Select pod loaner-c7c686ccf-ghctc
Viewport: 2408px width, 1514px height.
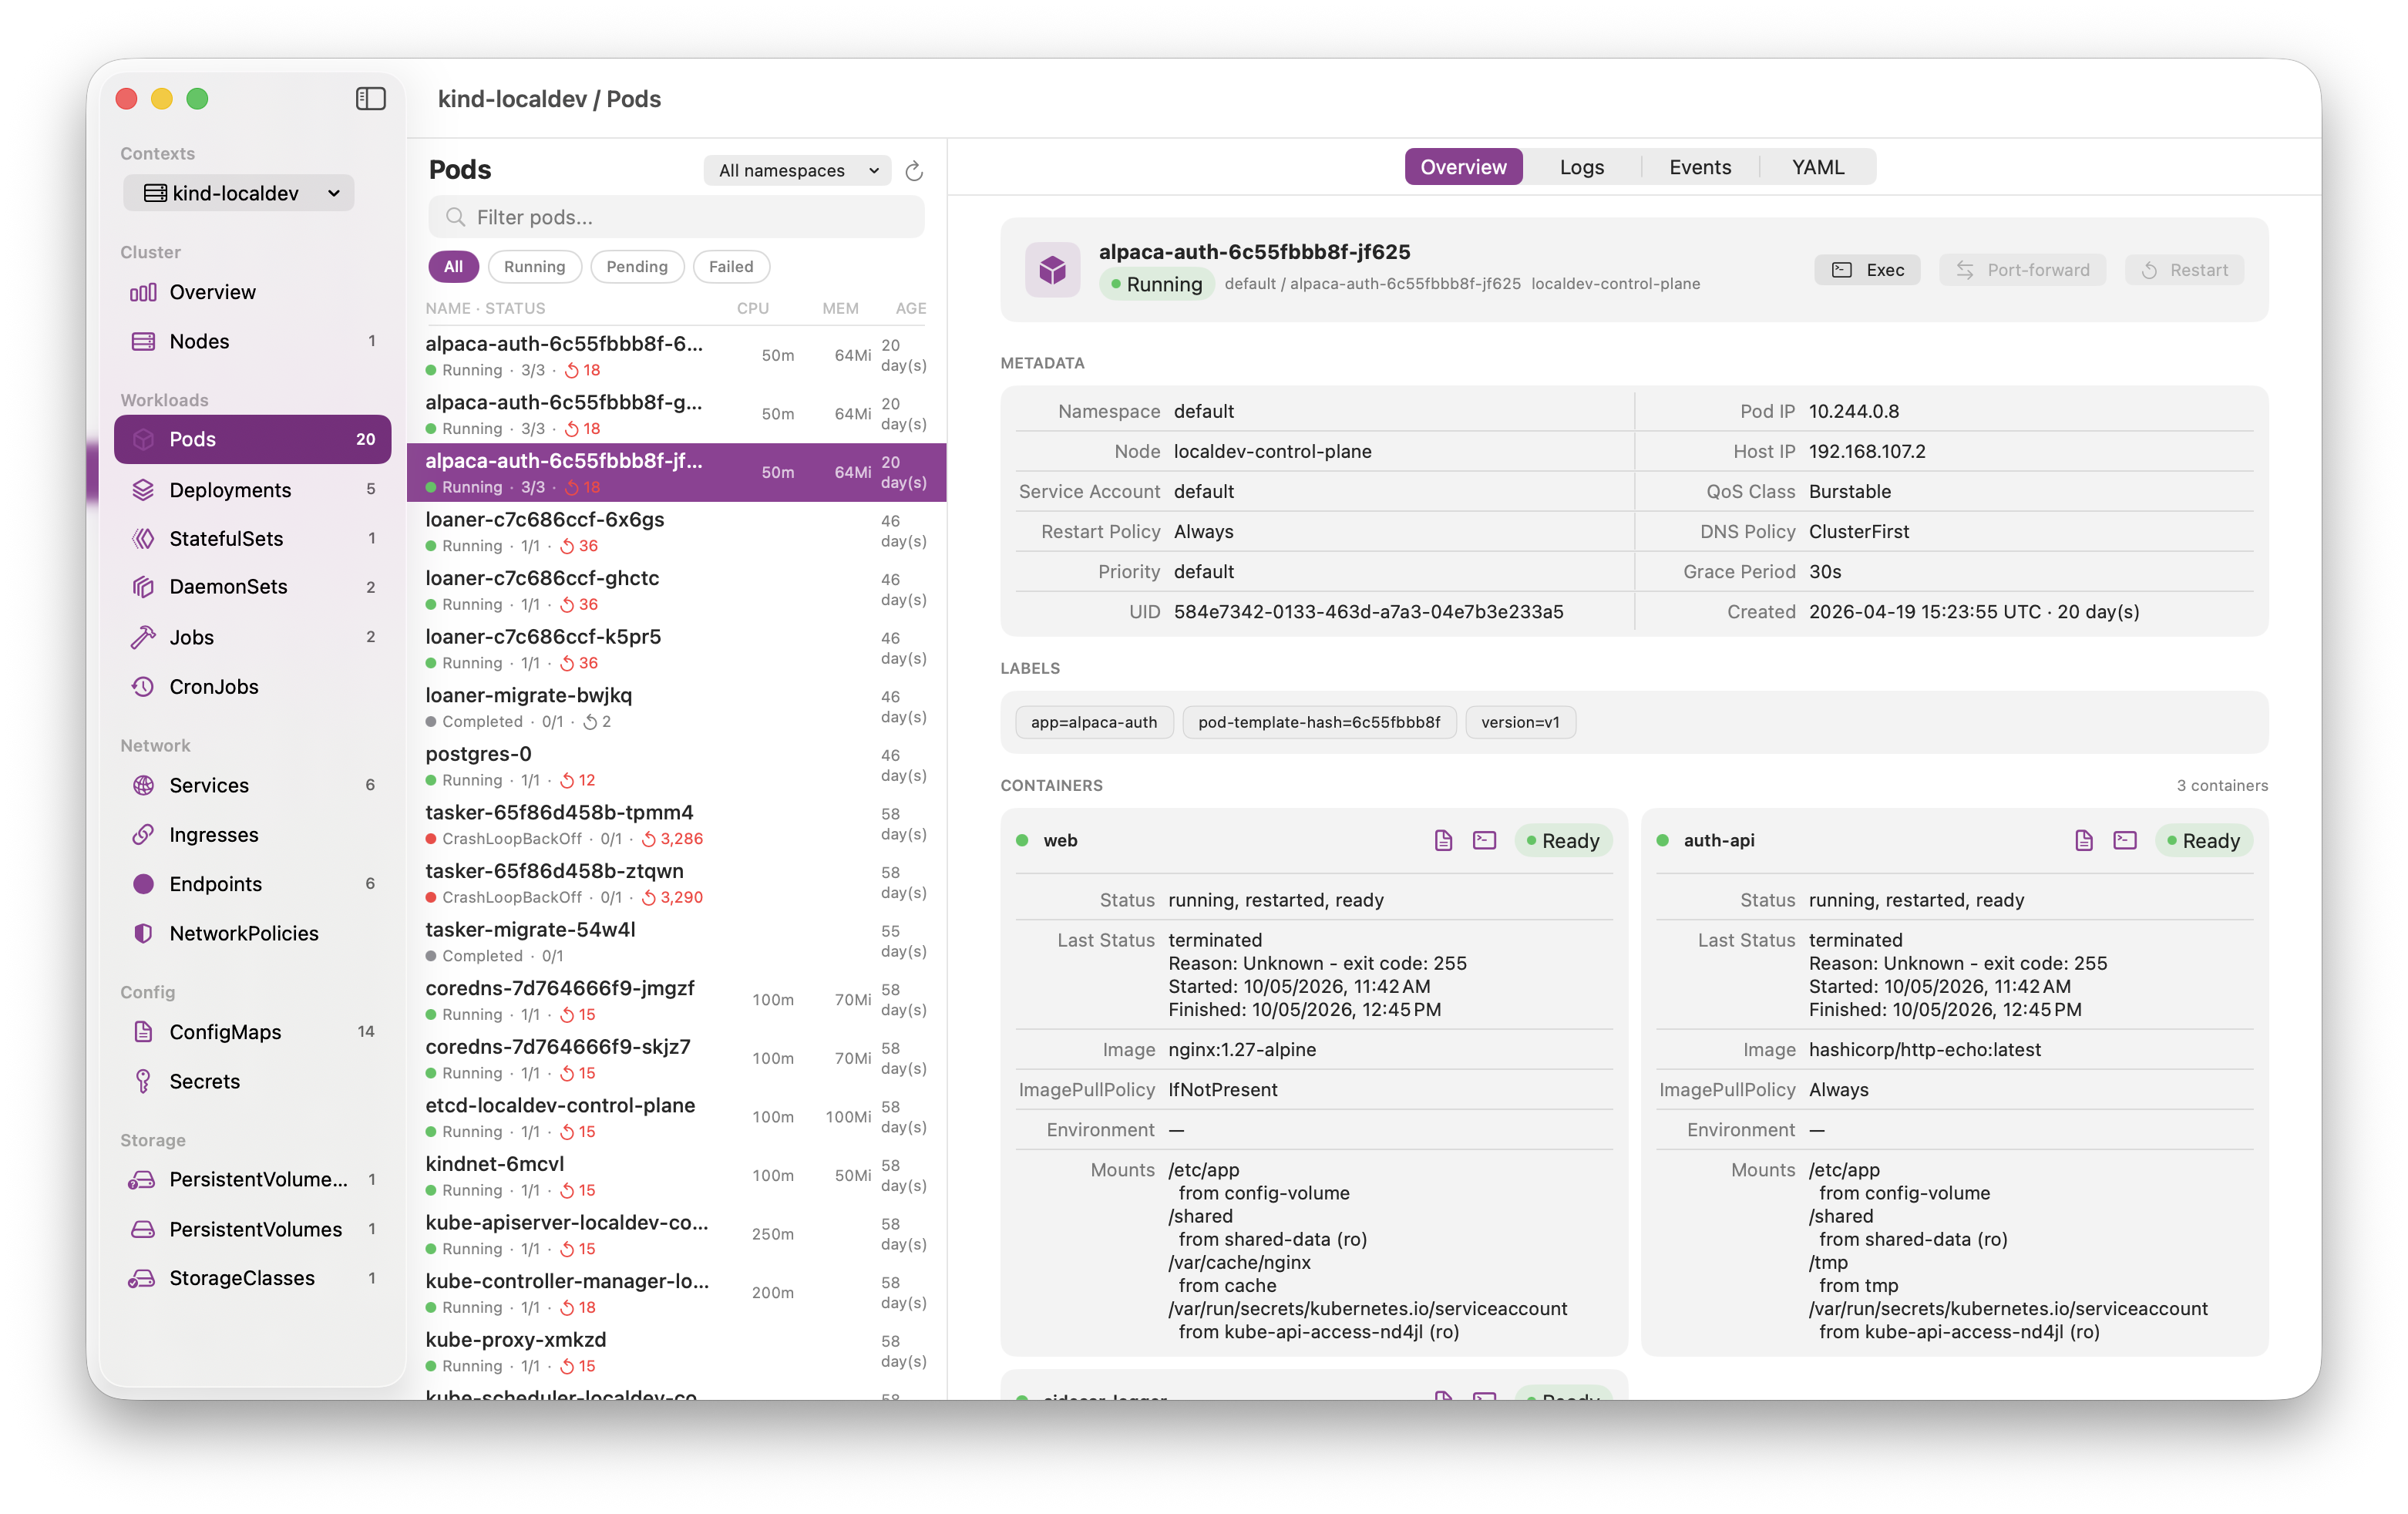(x=676, y=590)
